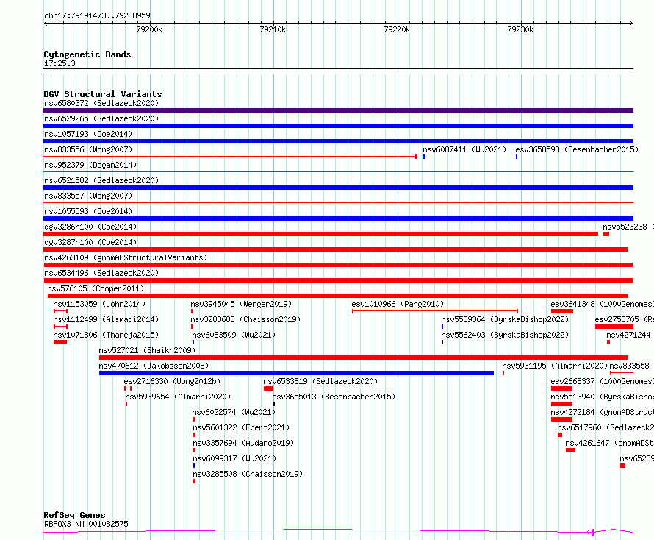The image size is (654, 540).
Task: Click nsv470612 (Jakobsson2008) label
Action: tap(154, 366)
